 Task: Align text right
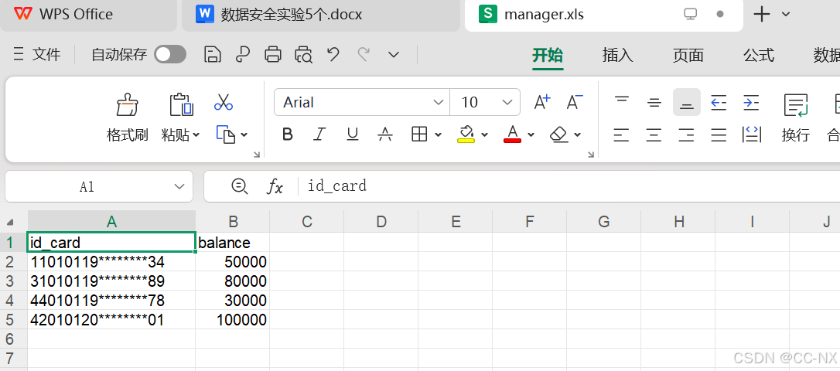click(687, 135)
